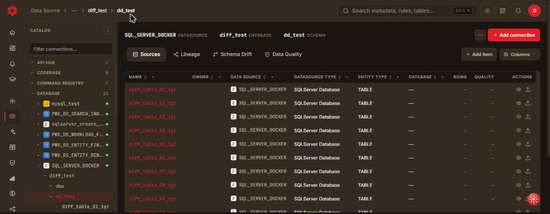Screen dimensions: 550x214
Task: View diff_table_06_tgt with eye icon
Action: 518,158
